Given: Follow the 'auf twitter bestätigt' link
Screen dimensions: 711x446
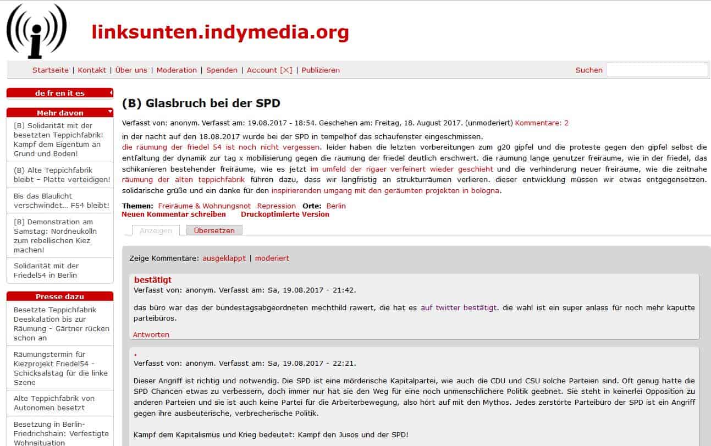Looking at the screenshot, I should (x=459, y=308).
